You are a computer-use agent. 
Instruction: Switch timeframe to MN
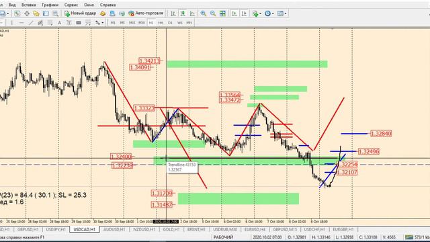[x=189, y=23]
